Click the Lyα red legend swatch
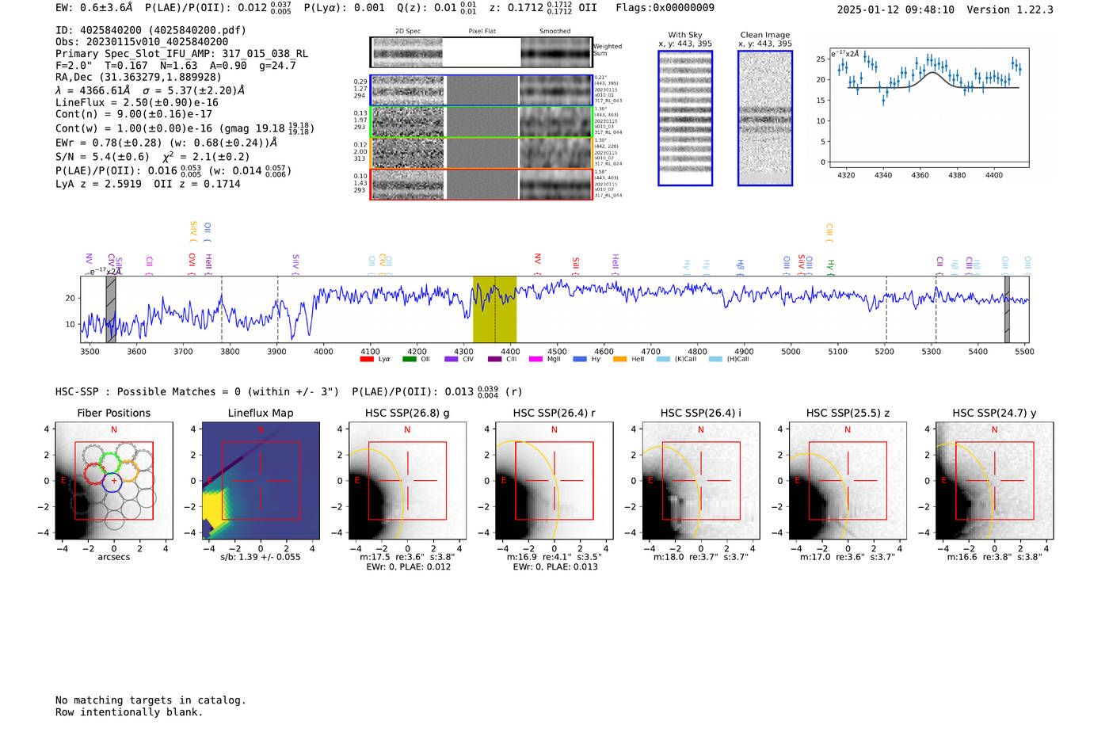The height and width of the screenshot is (755, 1109). [x=366, y=359]
